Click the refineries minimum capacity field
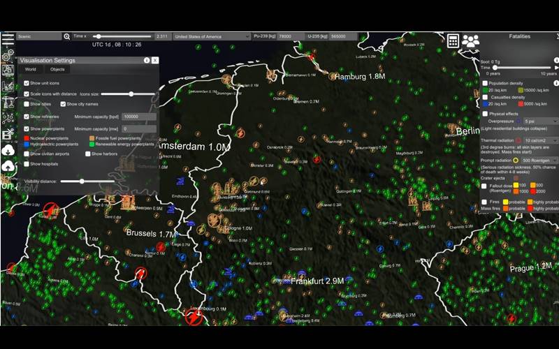Image resolution: width=559 pixels, height=349 pixels. click(x=139, y=117)
